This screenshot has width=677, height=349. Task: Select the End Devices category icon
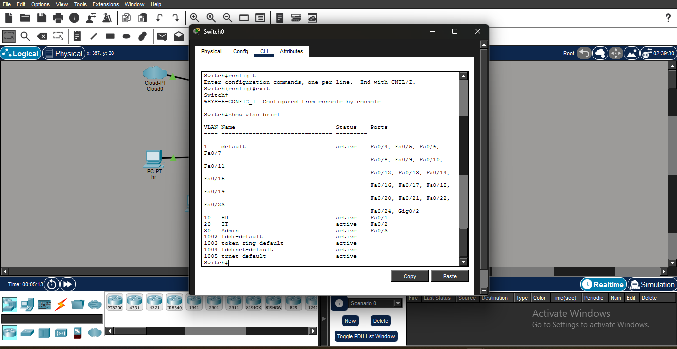tap(27, 305)
